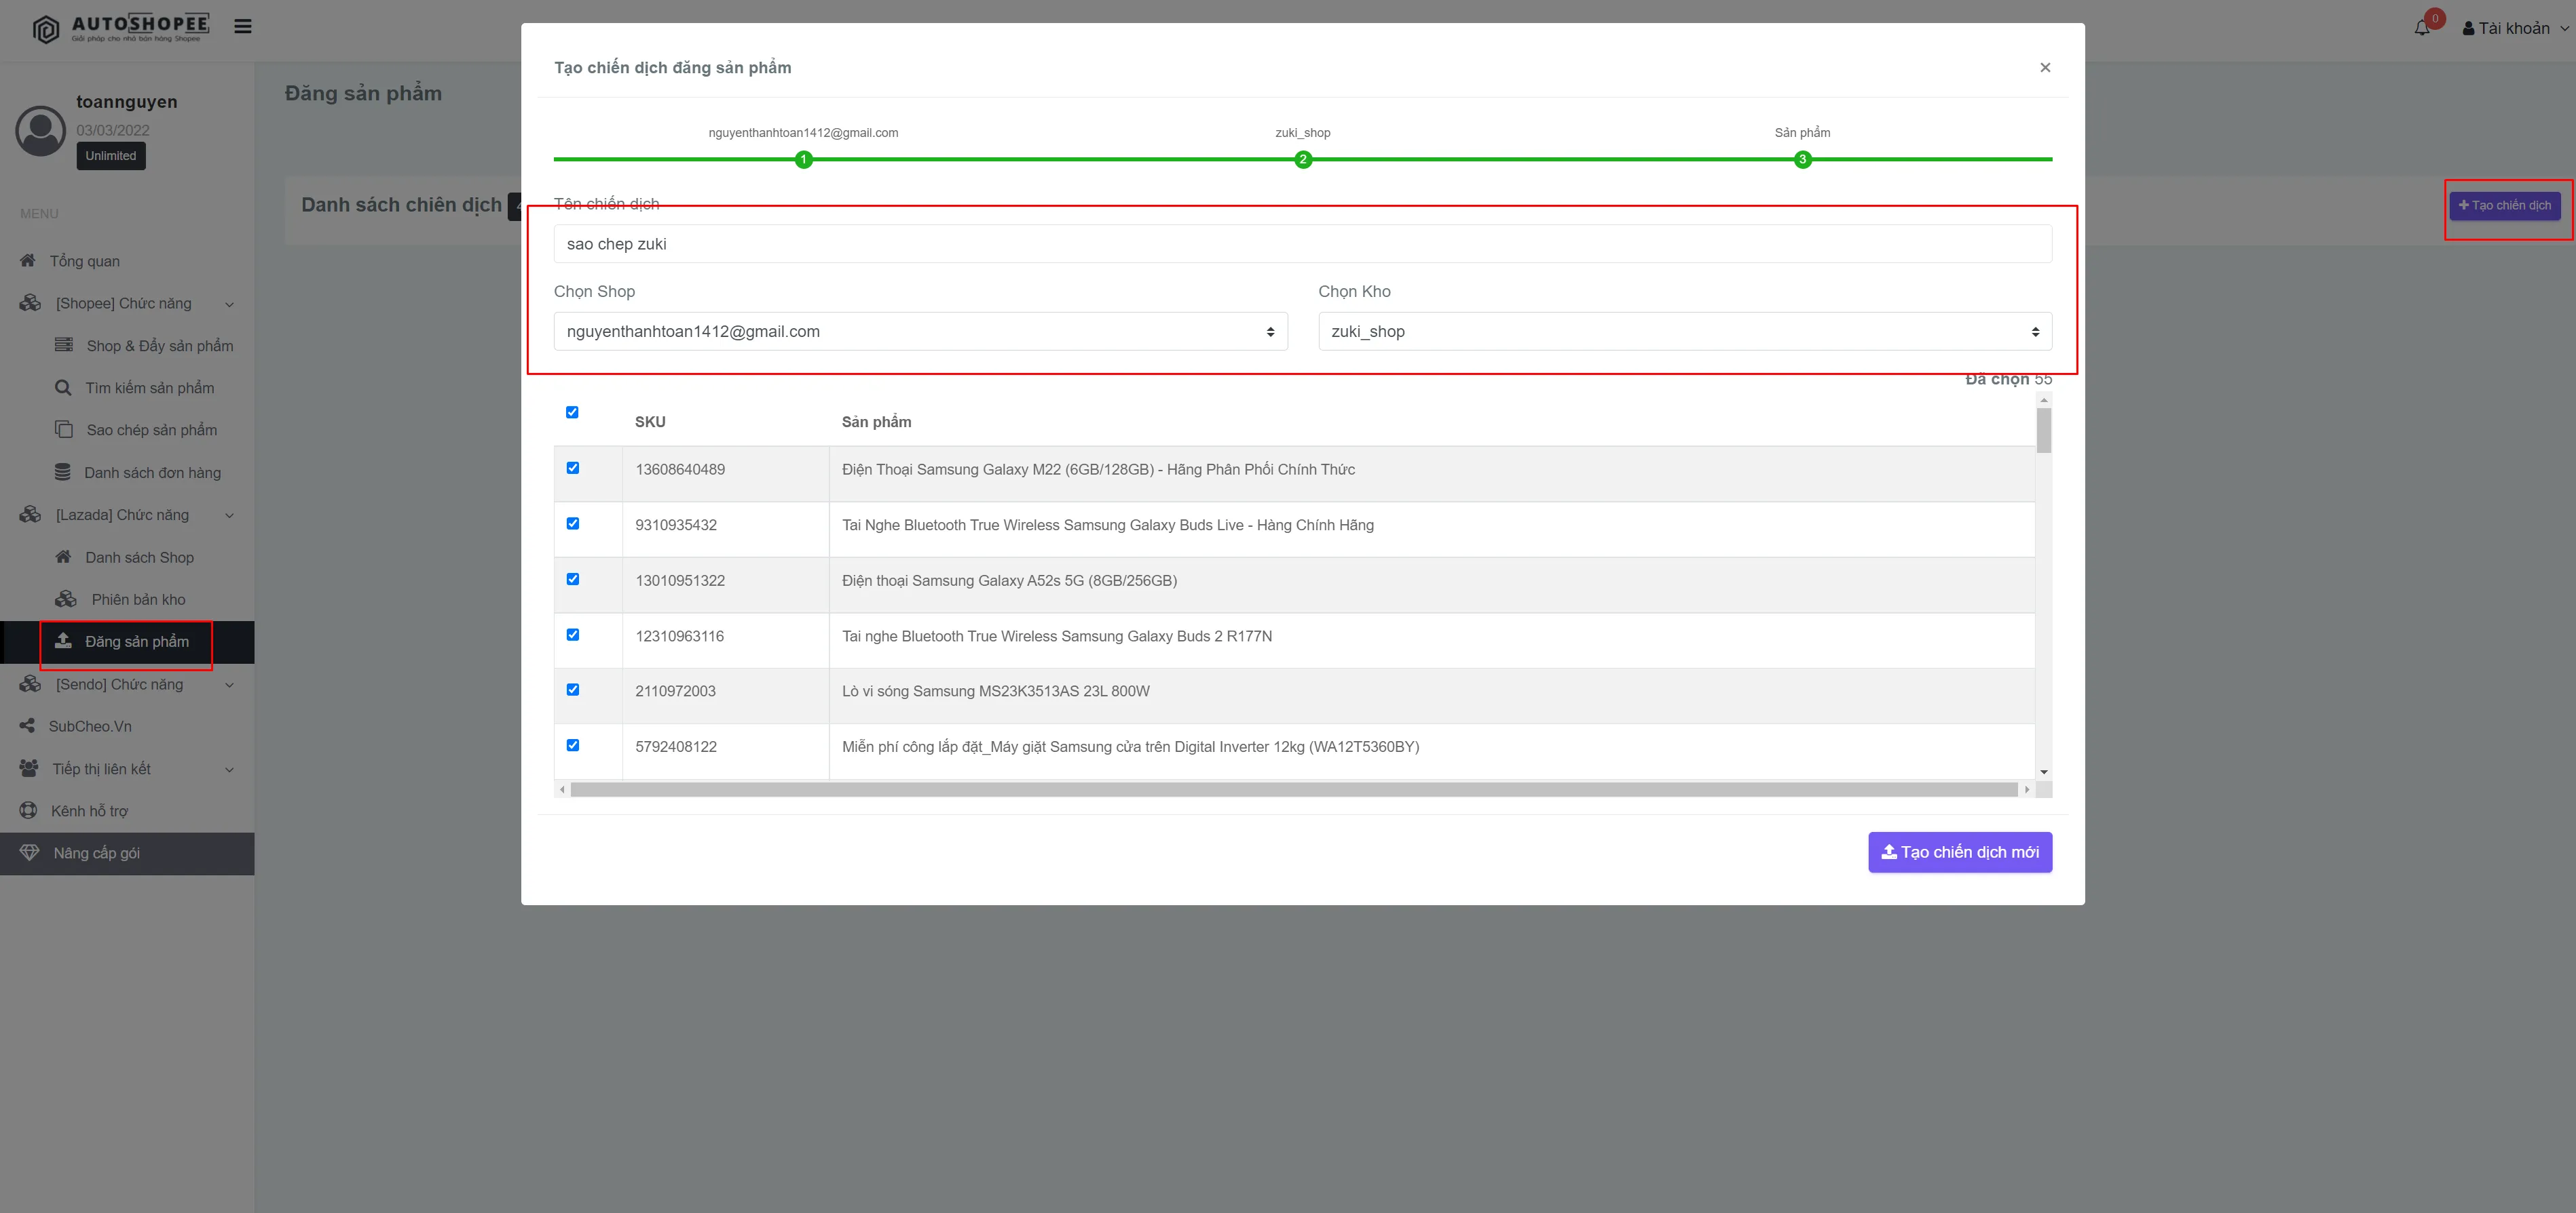Expand [Sendo] Chức năng menu
Screen dimensions: 2576x1213
click(x=127, y=684)
